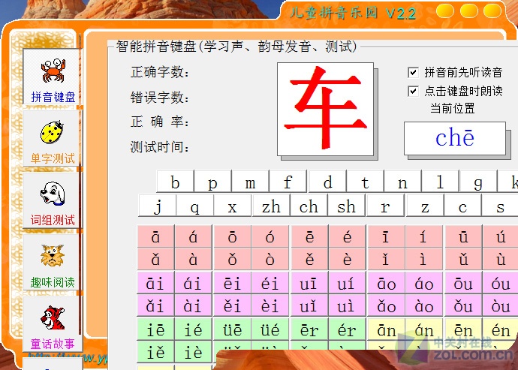
Task: Select the è vowel key
Action: click(x=347, y=259)
